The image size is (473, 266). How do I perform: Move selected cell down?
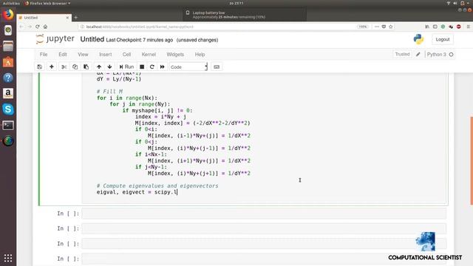coord(109,66)
